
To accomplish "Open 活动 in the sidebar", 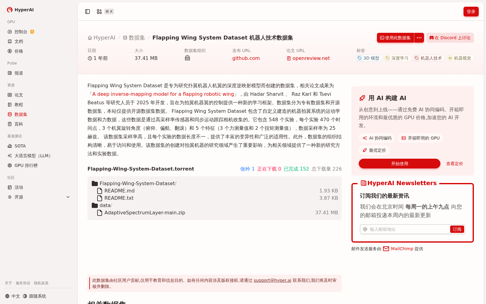I will pos(39,187).
